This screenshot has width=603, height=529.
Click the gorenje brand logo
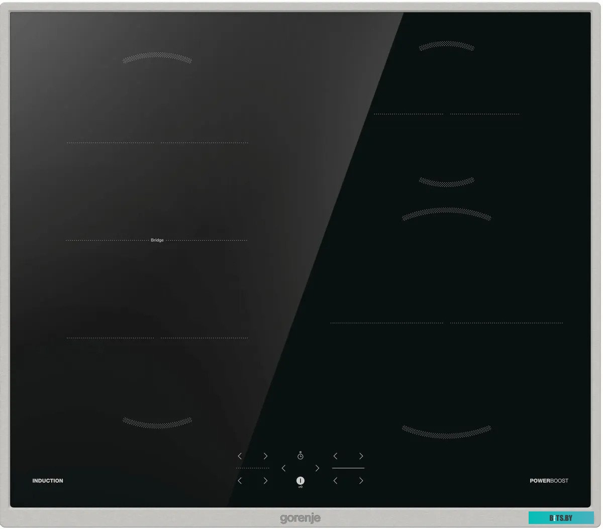click(300, 518)
